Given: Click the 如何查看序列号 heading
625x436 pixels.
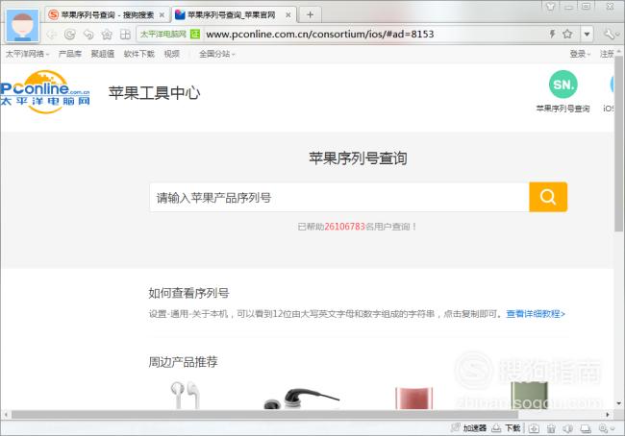Looking at the screenshot, I should click(x=188, y=293).
